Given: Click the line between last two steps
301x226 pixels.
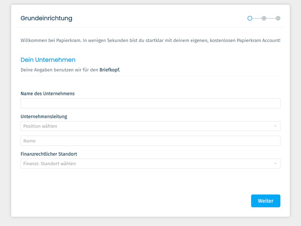Looking at the screenshot, I should 271,18.
